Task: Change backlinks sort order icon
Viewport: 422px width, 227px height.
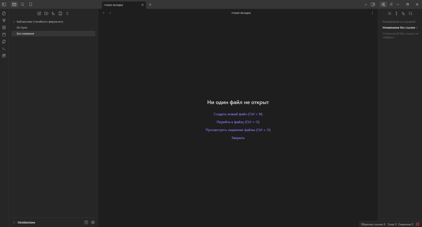Action: pyautogui.click(x=403, y=14)
